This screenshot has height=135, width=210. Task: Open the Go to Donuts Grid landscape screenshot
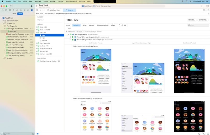(143, 123)
